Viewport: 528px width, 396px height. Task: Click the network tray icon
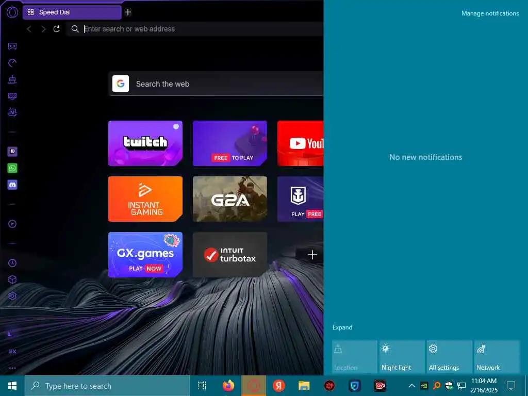(x=461, y=386)
